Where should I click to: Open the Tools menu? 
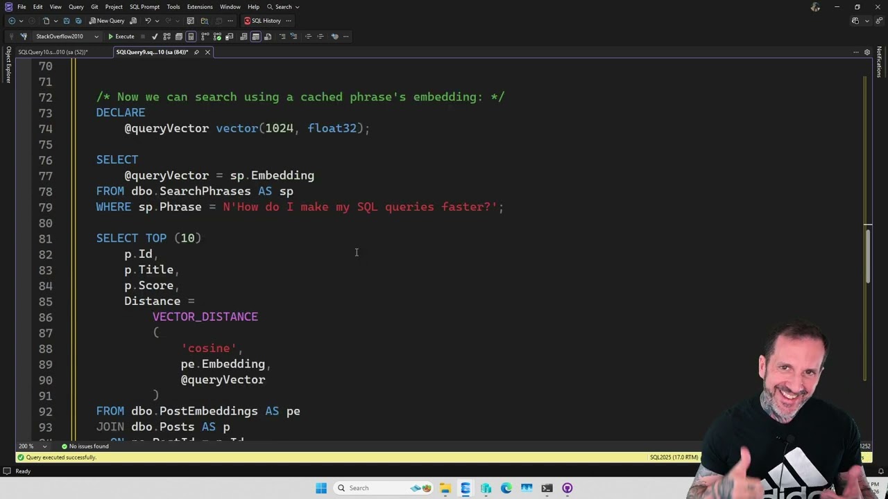[173, 7]
